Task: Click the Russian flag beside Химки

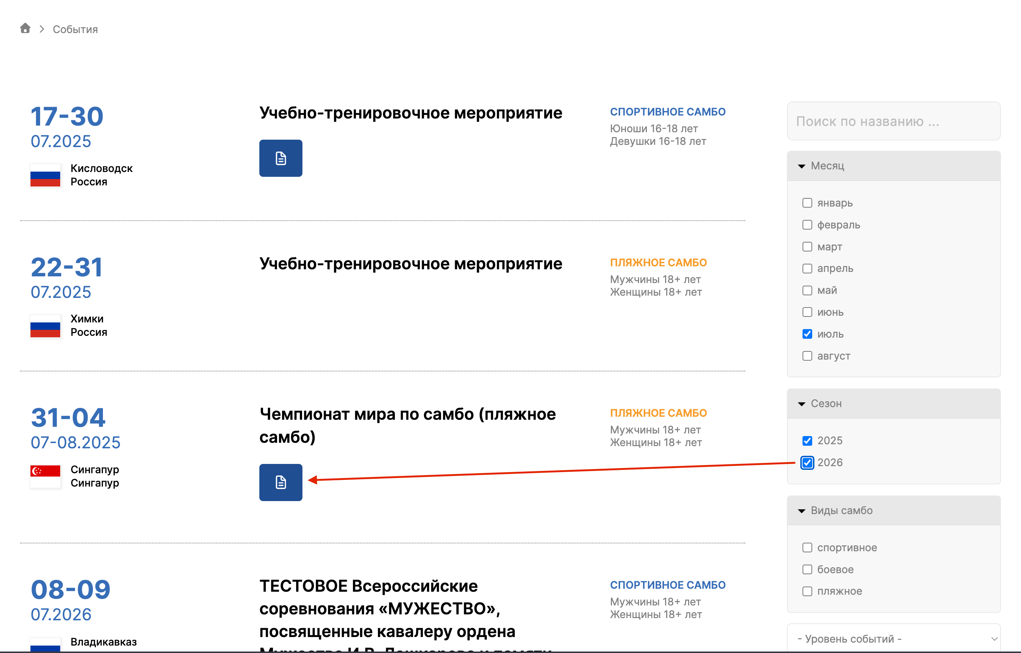Action: (x=45, y=326)
